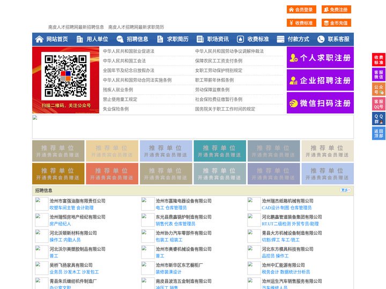Open the 用人单位 menu item
This screenshot has height=289, width=386.
97,39
